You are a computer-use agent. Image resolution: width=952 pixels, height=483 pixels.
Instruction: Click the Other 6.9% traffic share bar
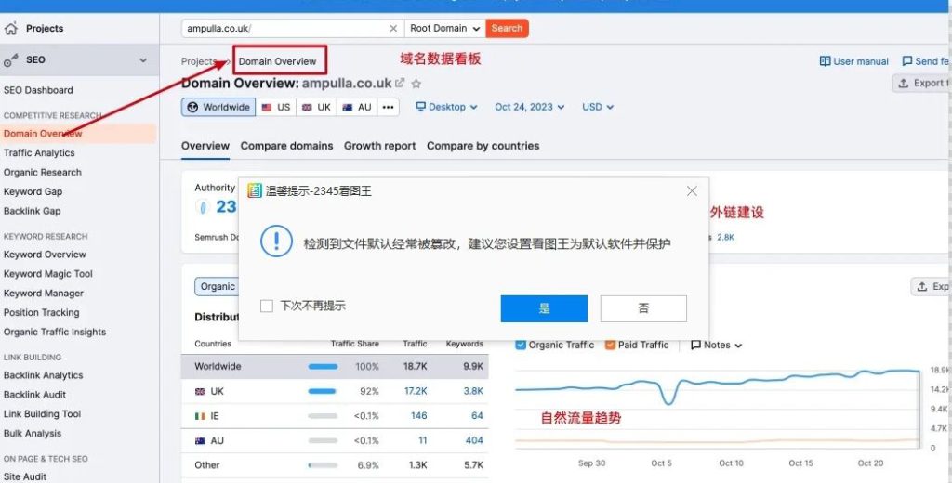click(323, 466)
